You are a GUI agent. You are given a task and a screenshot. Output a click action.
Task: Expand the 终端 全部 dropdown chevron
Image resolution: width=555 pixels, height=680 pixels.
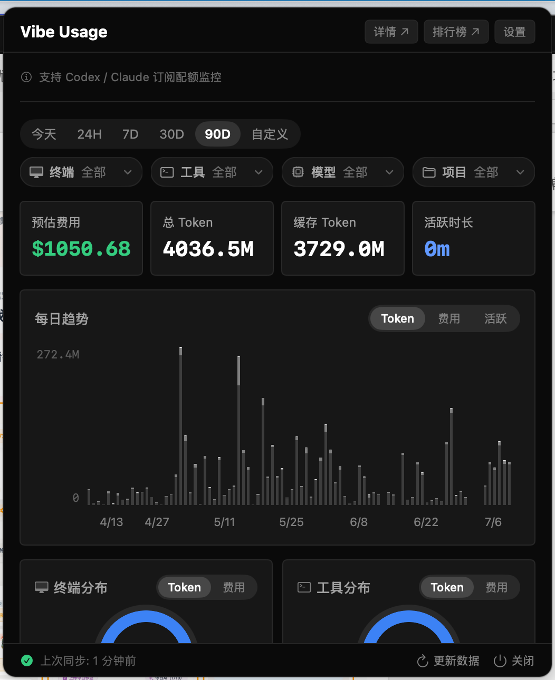click(128, 172)
